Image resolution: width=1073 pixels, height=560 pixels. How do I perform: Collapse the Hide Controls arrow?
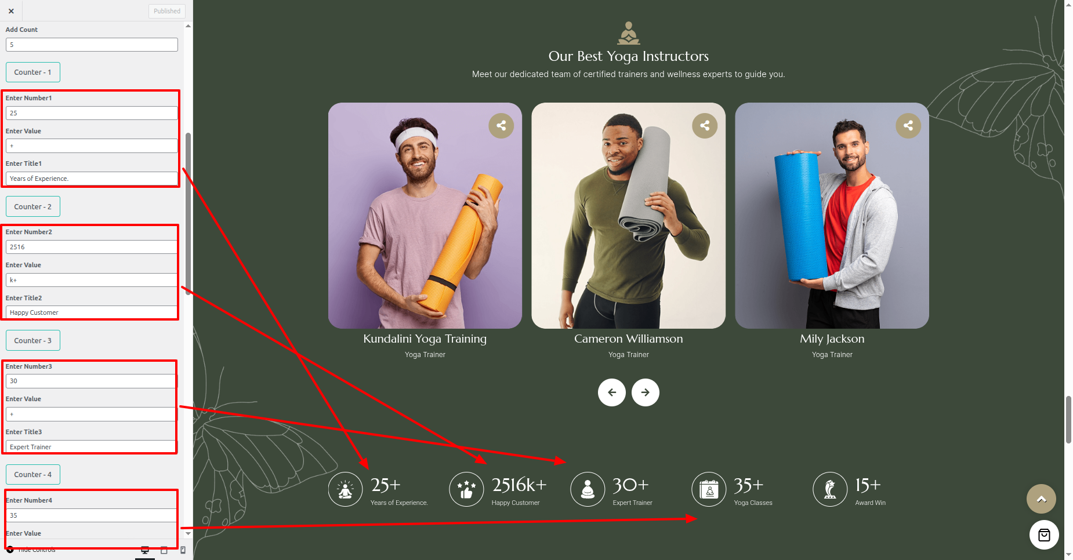click(10, 550)
